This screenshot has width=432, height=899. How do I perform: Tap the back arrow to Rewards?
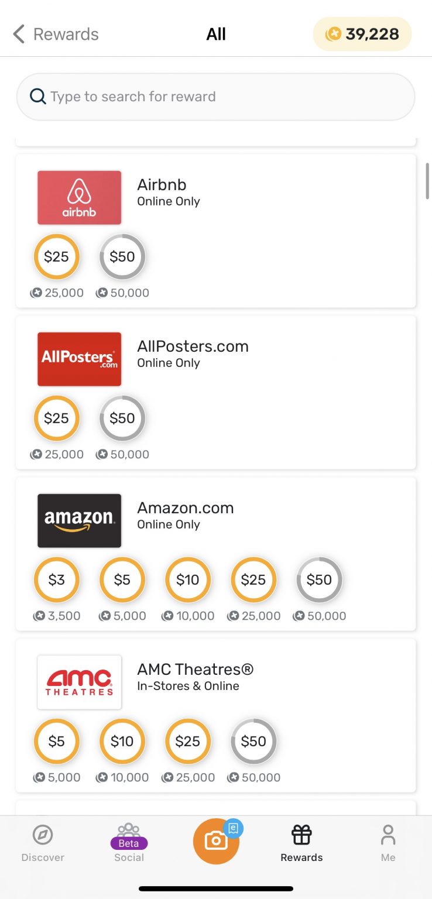click(x=20, y=34)
